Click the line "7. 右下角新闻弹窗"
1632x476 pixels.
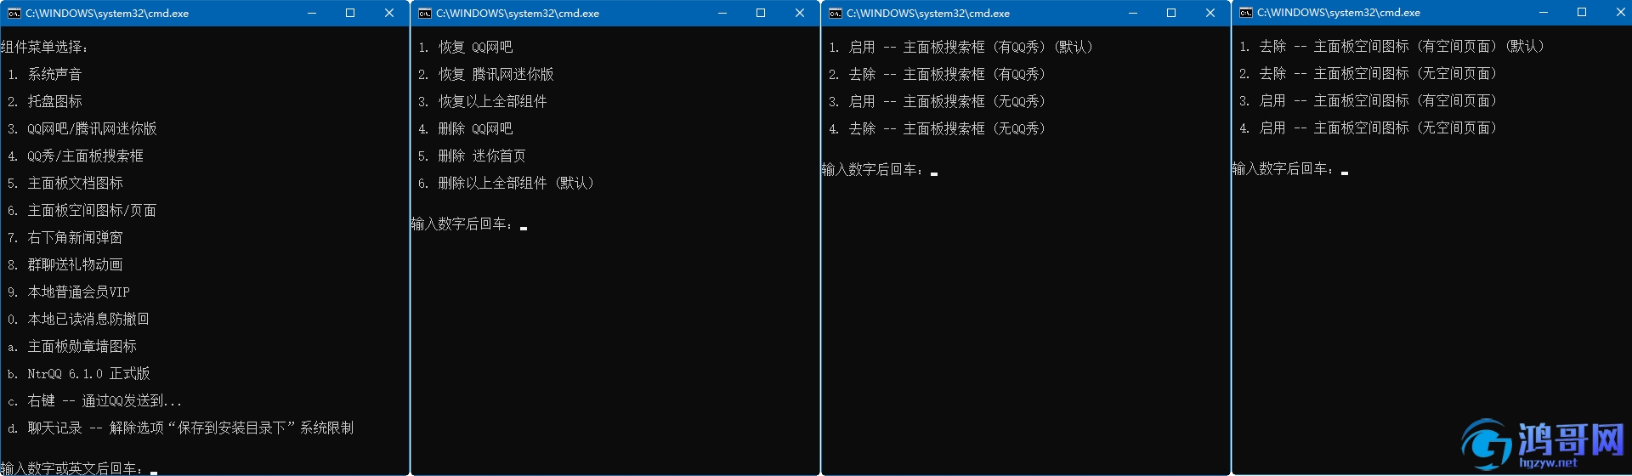(65, 238)
